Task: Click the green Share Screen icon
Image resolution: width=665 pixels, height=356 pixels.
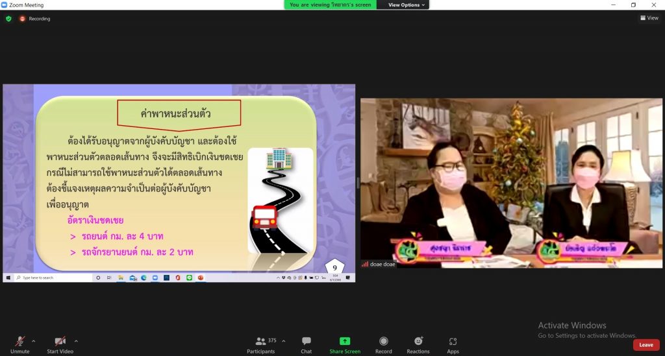Action: (x=345, y=341)
